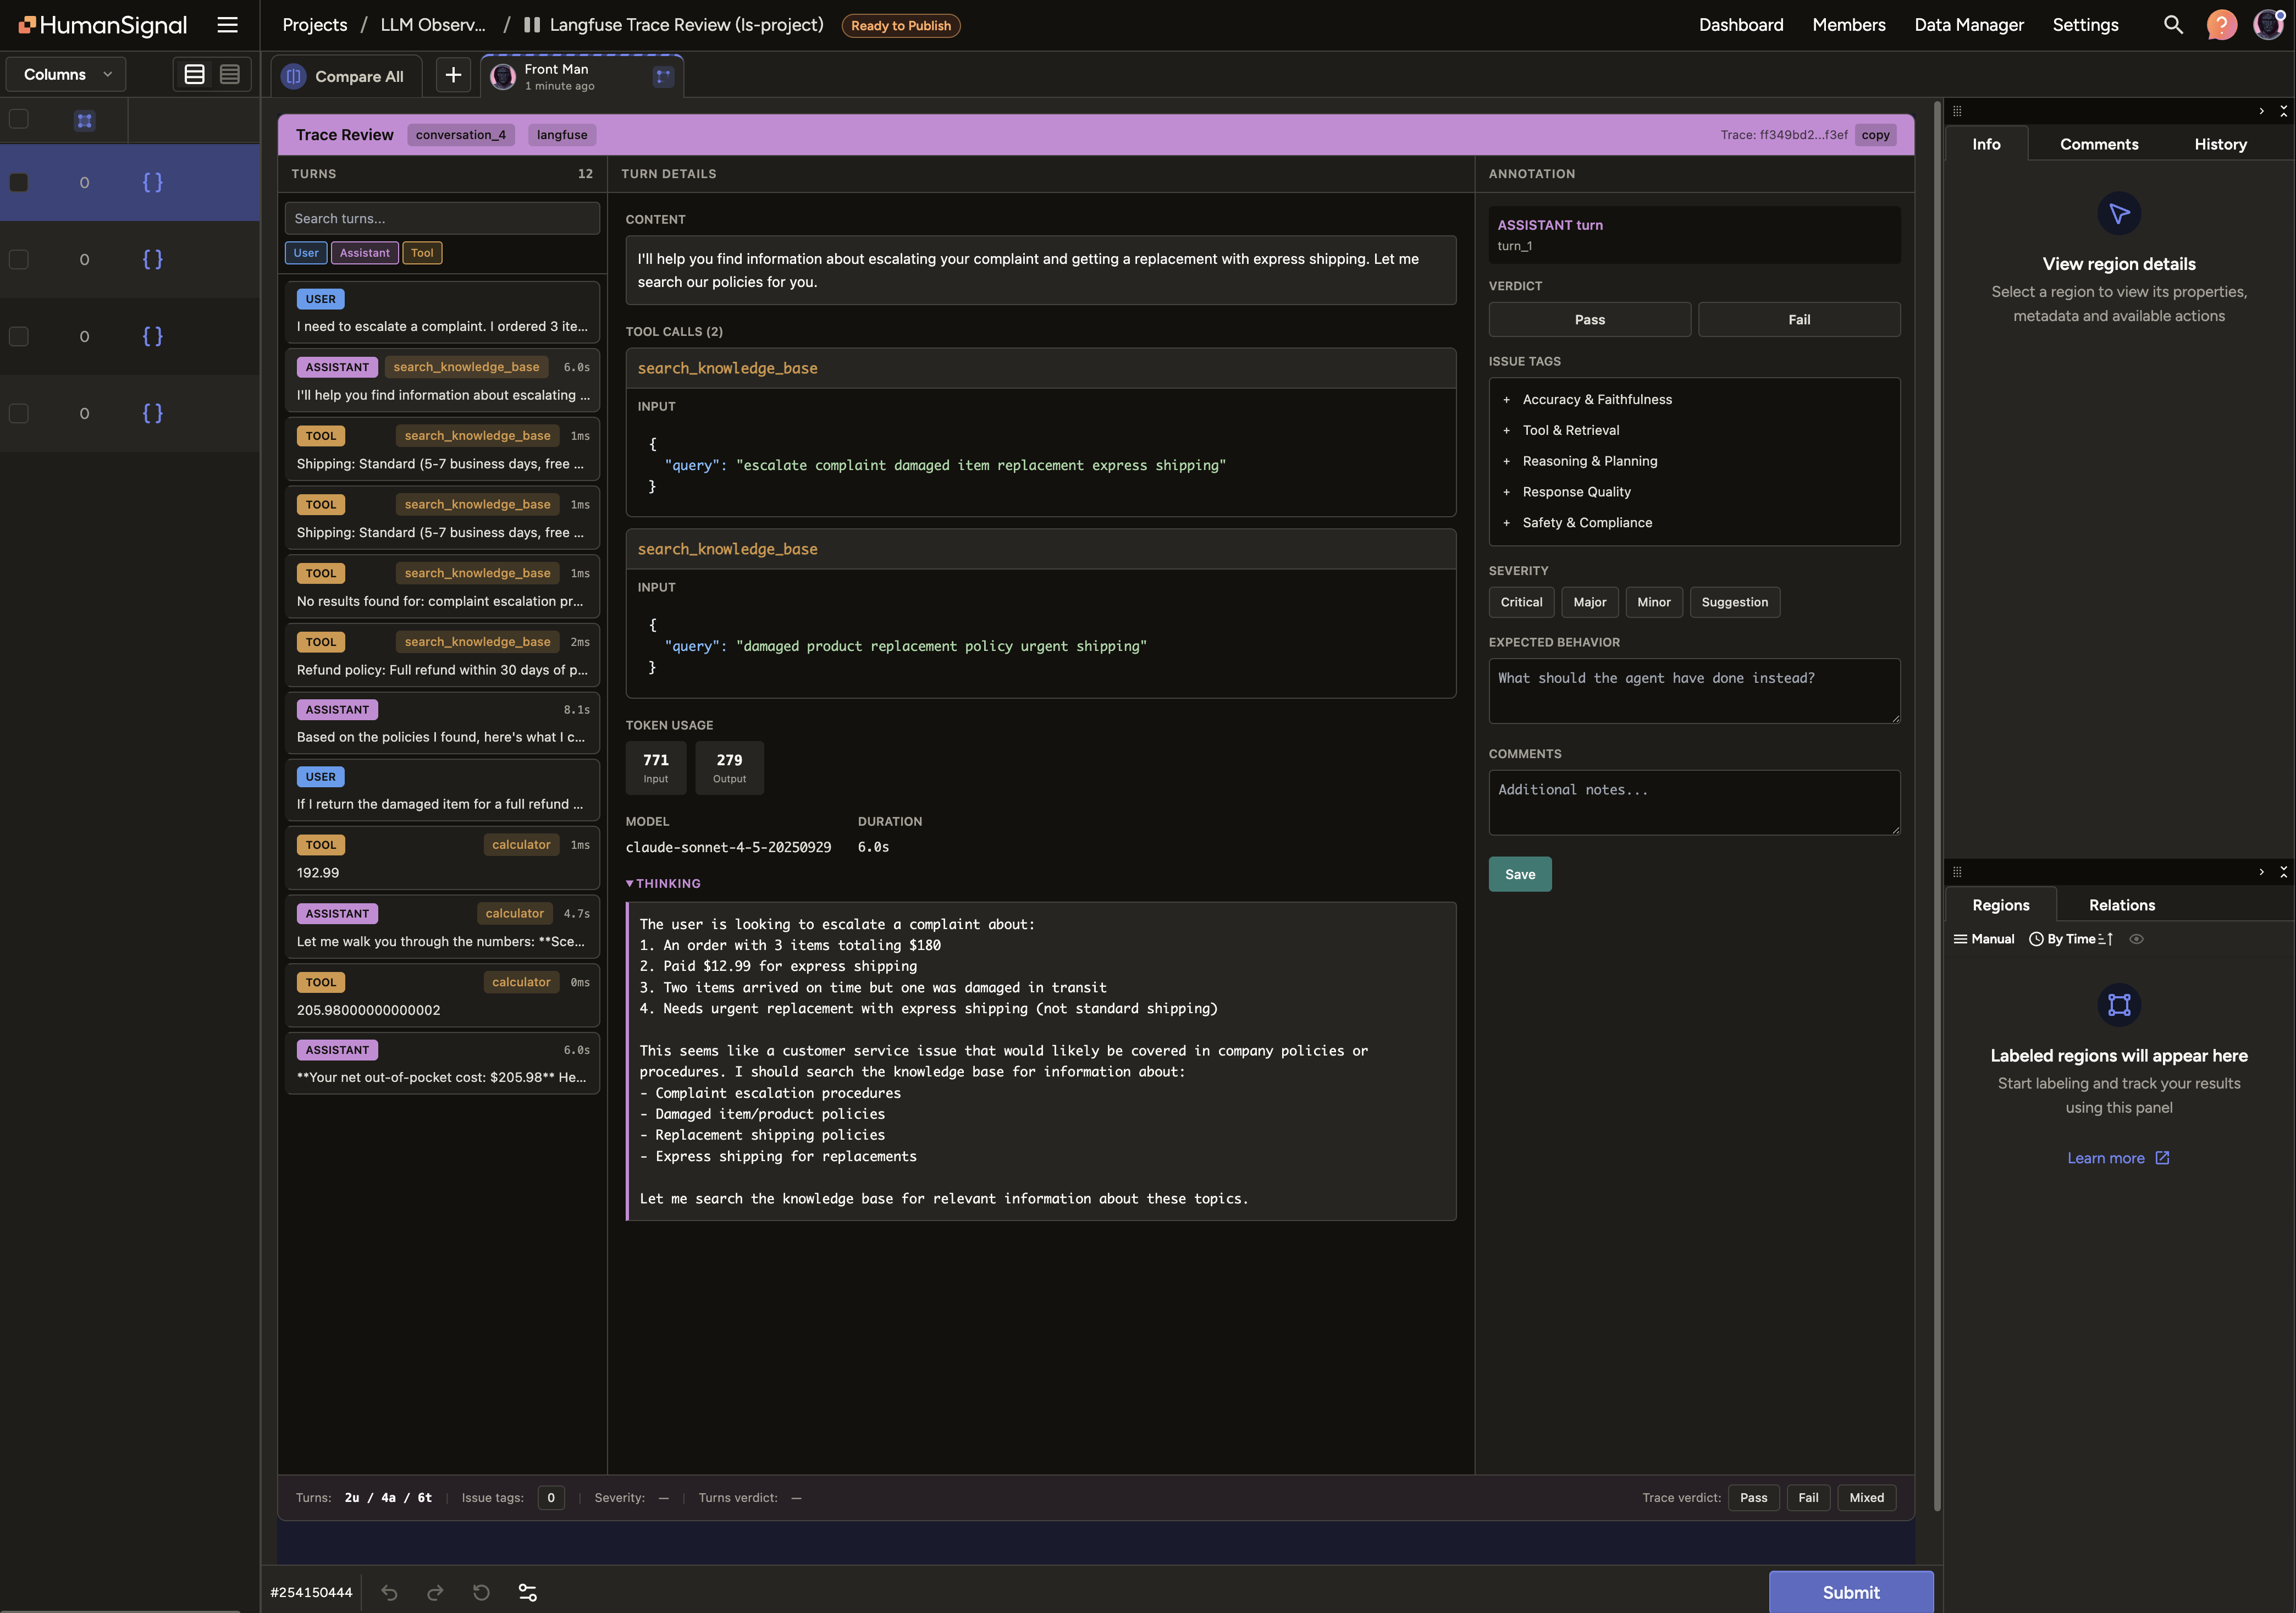
Task: Switch to grid view near Columns
Action: [x=231, y=73]
